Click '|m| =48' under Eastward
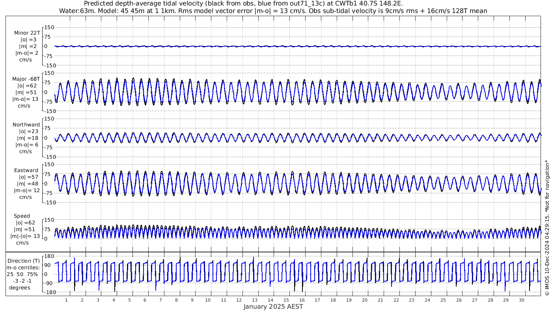 pyautogui.click(x=28, y=183)
